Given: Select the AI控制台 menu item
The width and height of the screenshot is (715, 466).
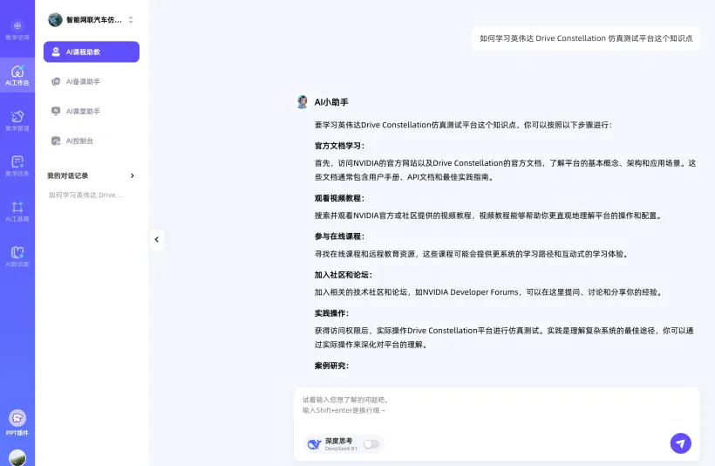Looking at the screenshot, I should pos(92,141).
